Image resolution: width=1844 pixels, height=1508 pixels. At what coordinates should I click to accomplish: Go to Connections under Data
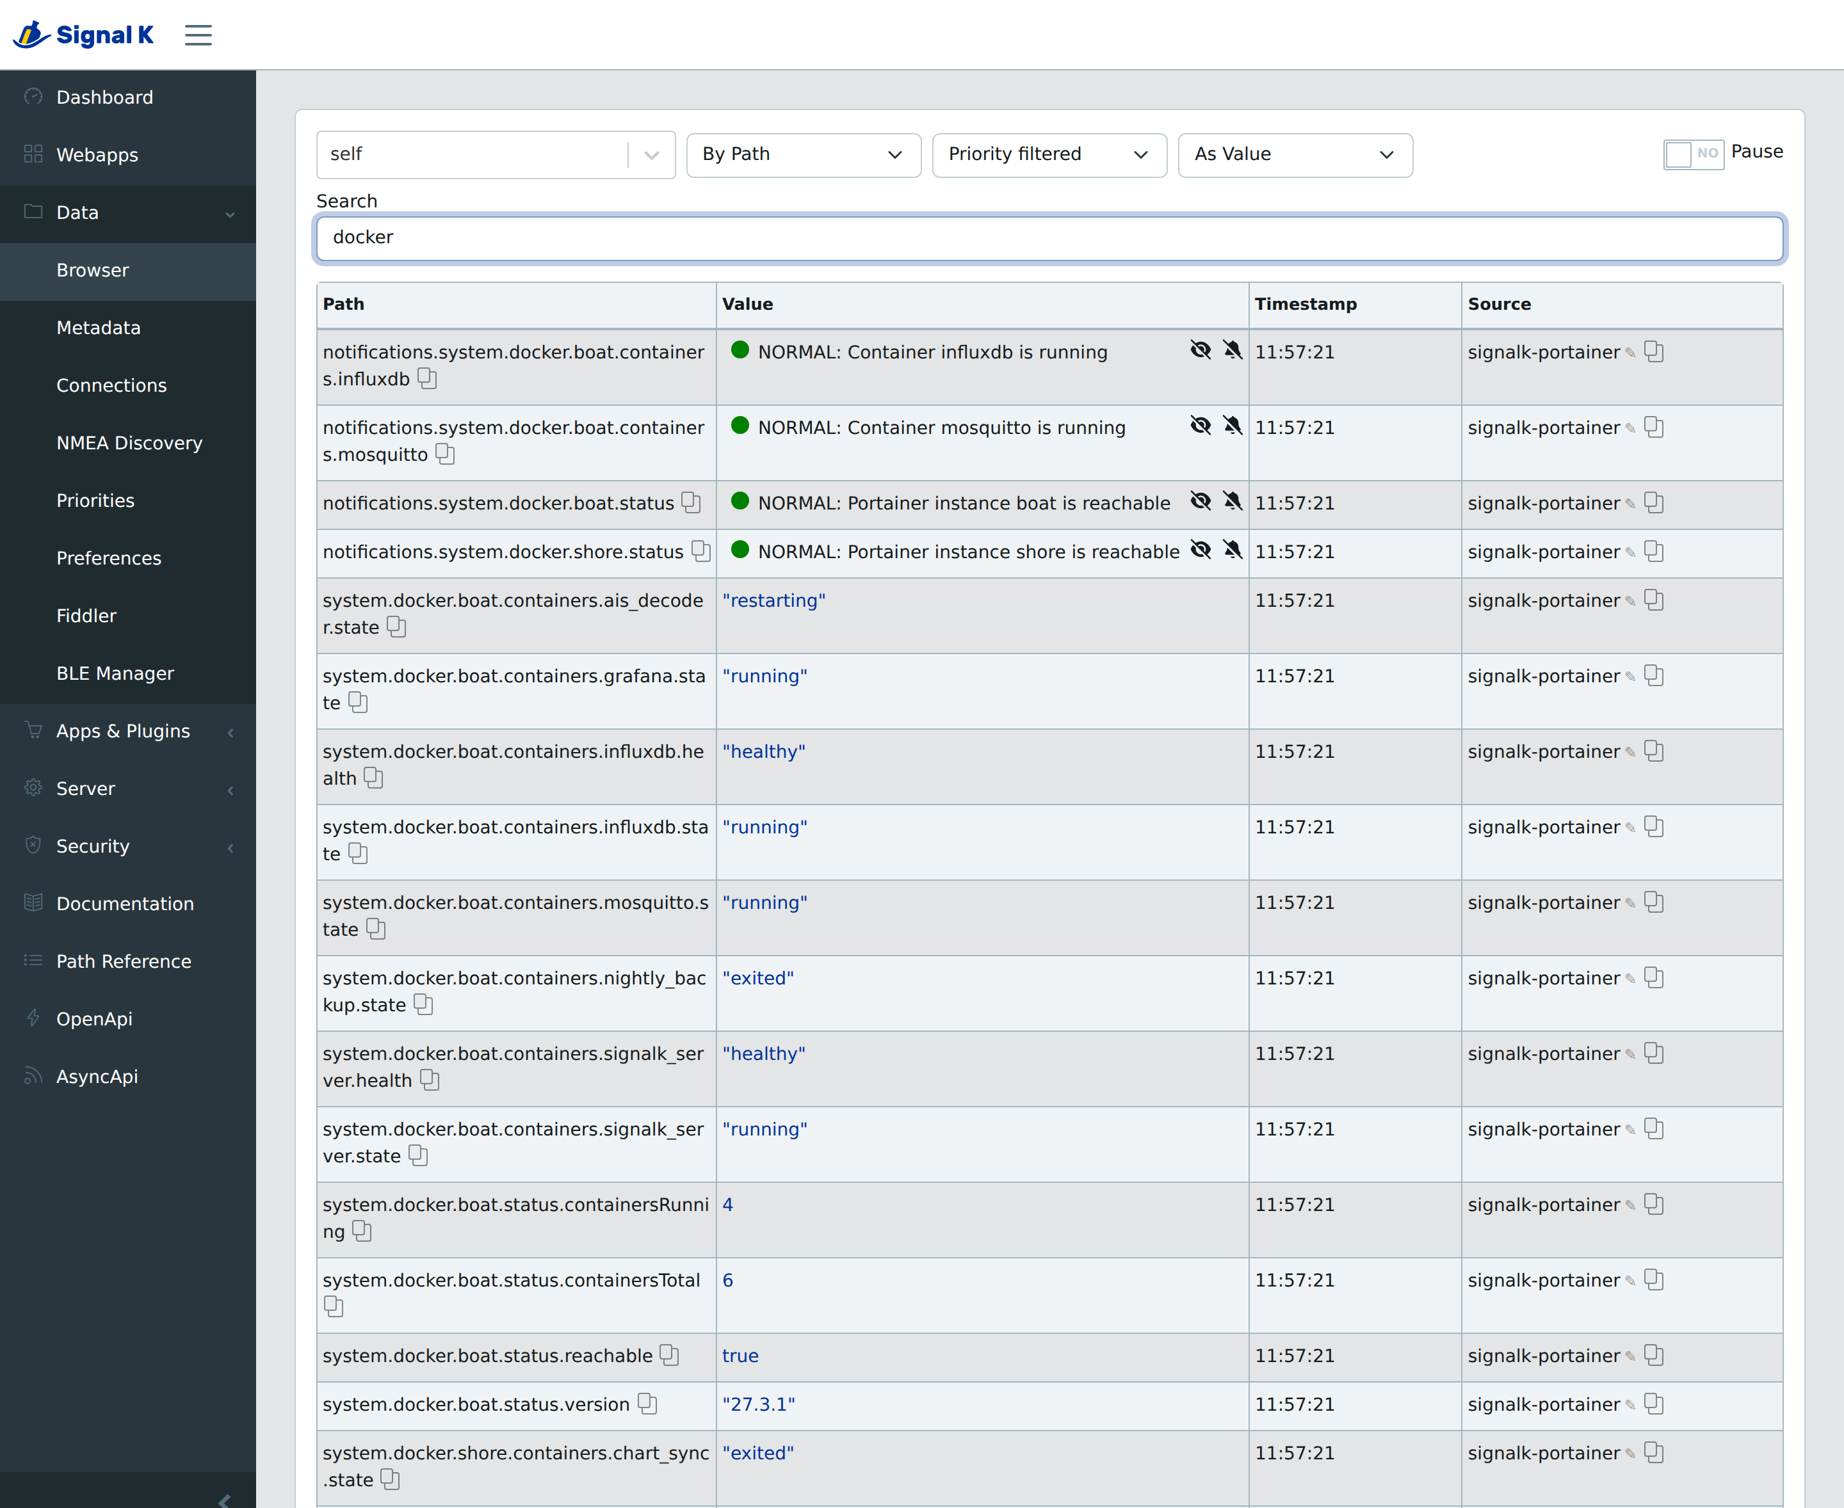[128, 386]
